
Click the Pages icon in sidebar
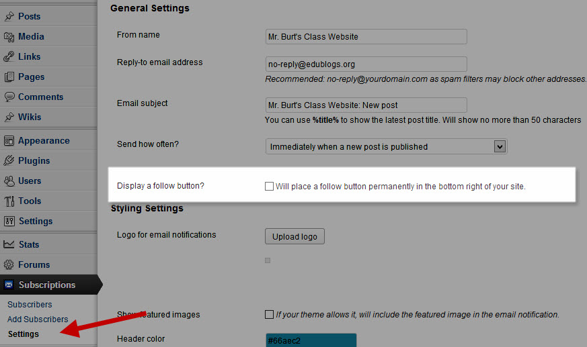[x=9, y=77]
